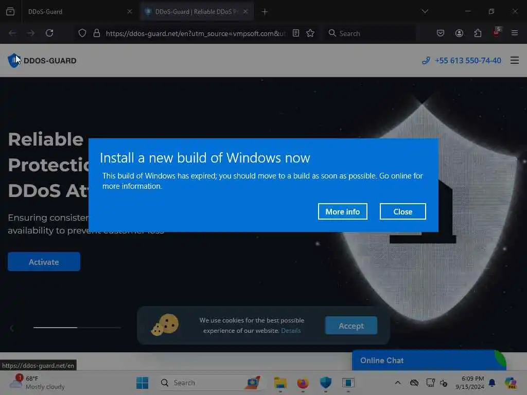The height and width of the screenshot is (395, 527).
Task: Expand the list all tabs dropdown
Action: [x=425, y=11]
